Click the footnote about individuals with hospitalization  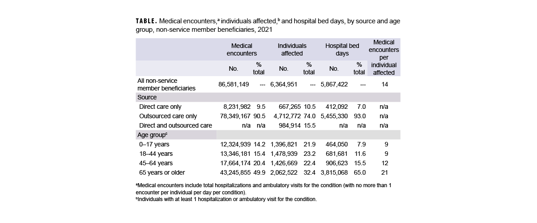pos(226,199)
